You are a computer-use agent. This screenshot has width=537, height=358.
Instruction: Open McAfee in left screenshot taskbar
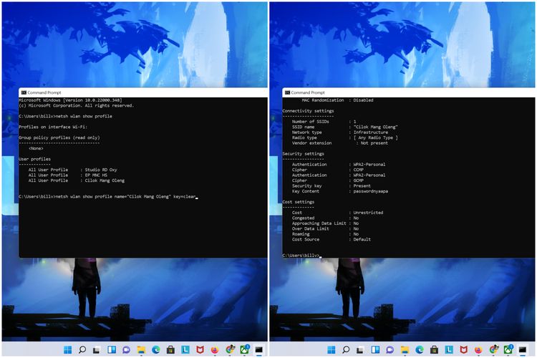(200, 349)
